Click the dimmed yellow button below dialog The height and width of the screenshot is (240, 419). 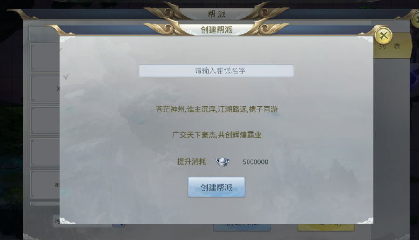coord(326,227)
